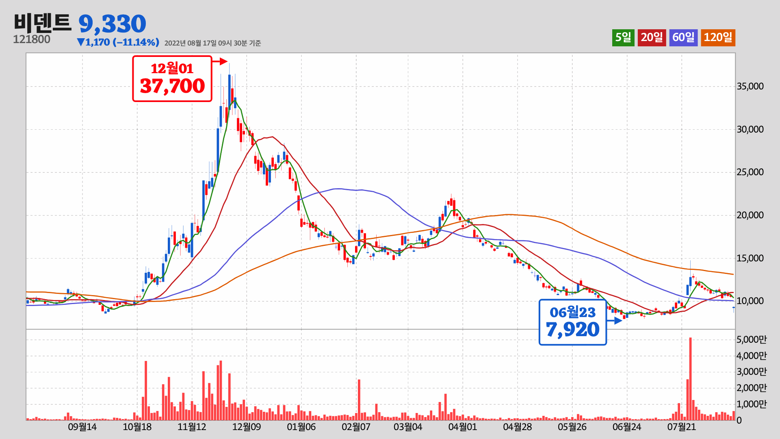The image size is (780, 439).
Task: Click the 12월09 date axis label
Action: [247, 427]
